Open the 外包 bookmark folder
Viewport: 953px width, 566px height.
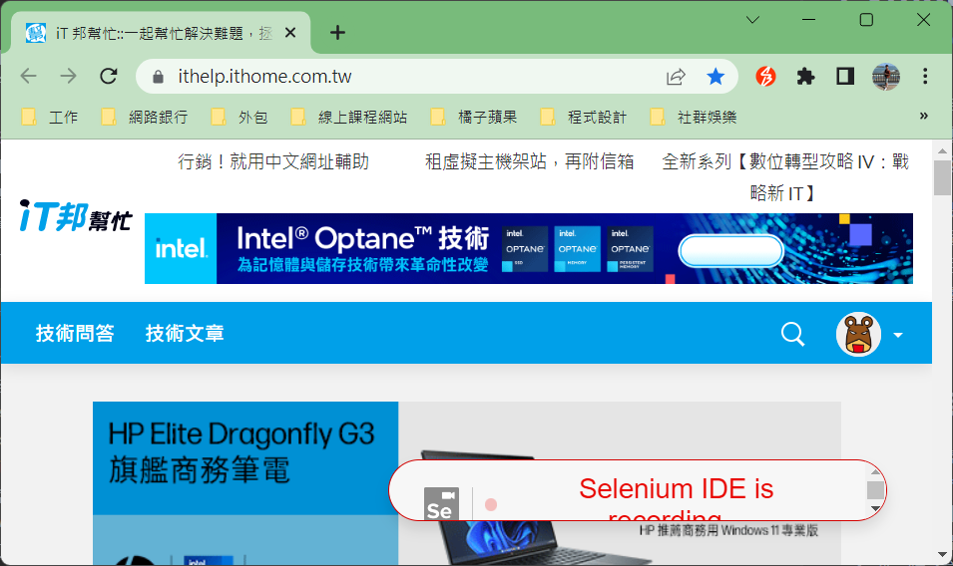tap(239, 117)
